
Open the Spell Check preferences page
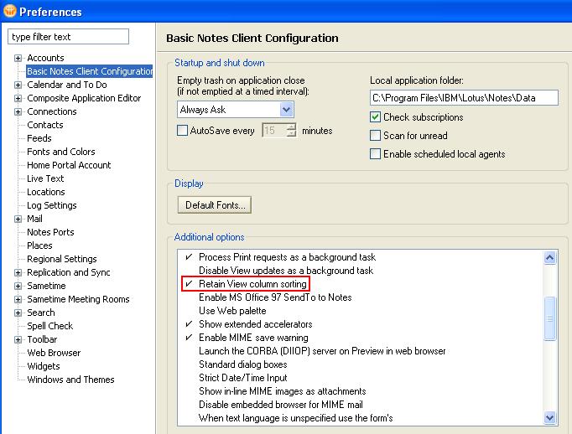(x=50, y=326)
